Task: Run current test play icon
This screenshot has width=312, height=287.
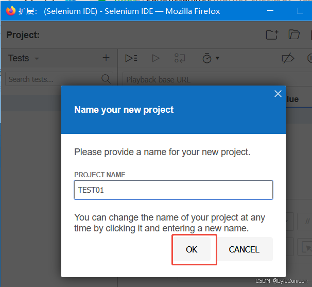Action: tap(155, 58)
